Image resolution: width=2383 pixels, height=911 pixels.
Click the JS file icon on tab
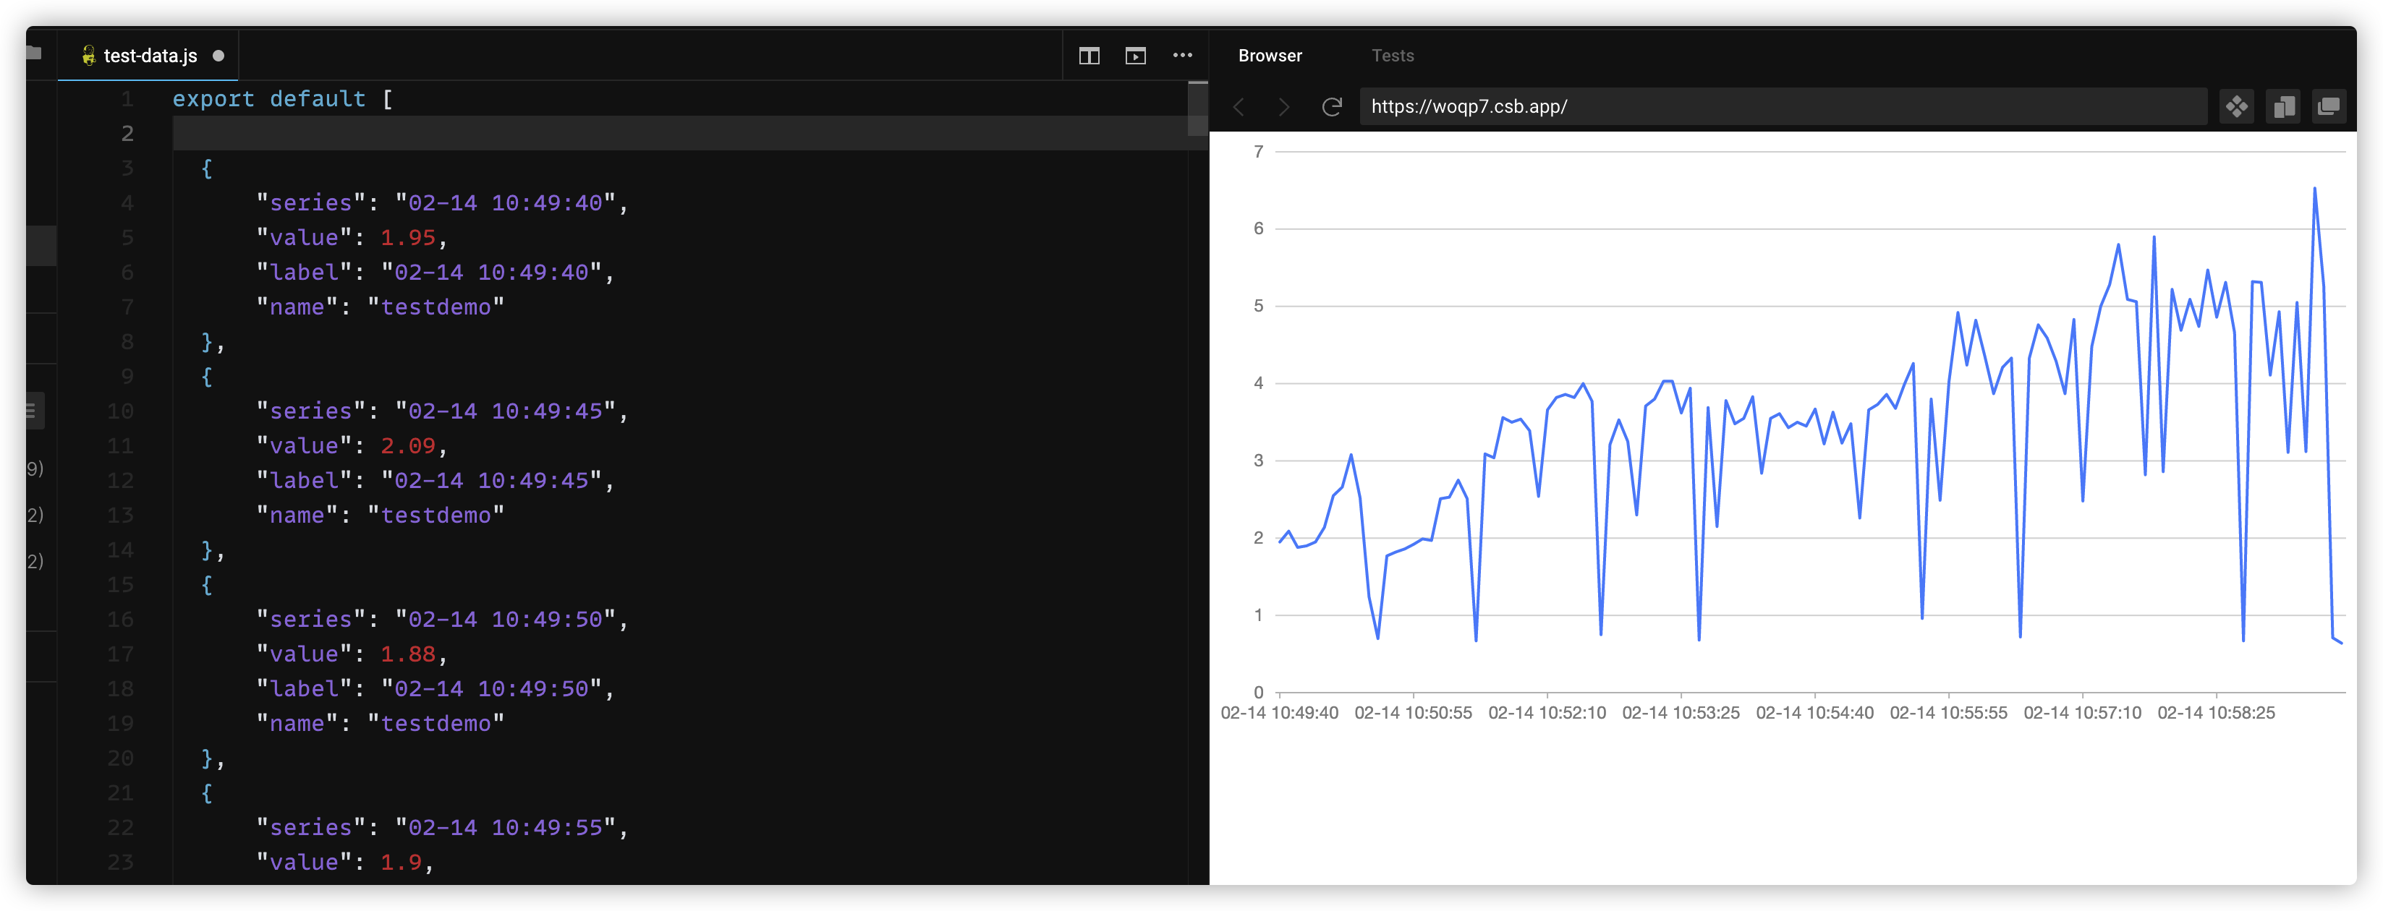click(89, 56)
